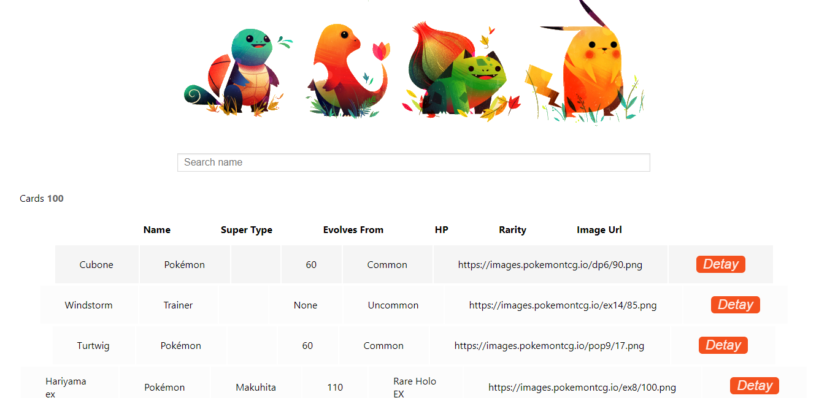The width and height of the screenshot is (827, 398).
Task: Click the Rarity column header
Action: [x=512, y=229]
